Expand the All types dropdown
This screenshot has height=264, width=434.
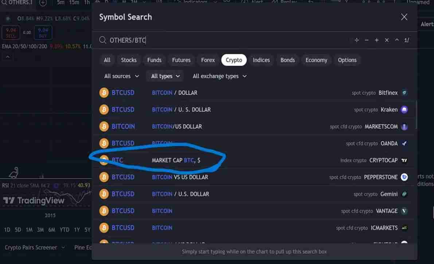tap(164, 76)
